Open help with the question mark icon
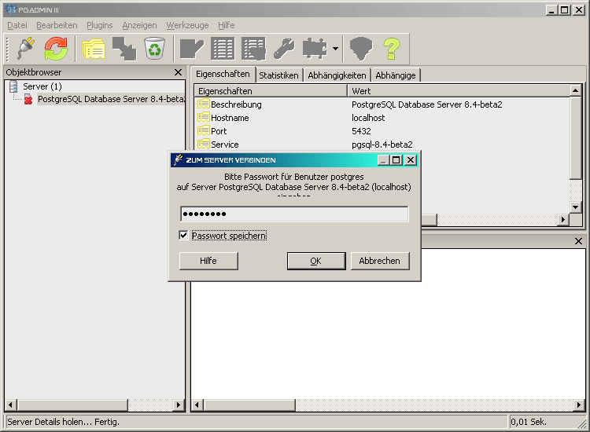 391,49
